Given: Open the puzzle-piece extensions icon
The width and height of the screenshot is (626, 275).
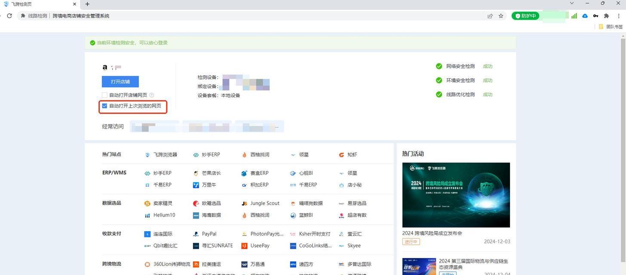Looking at the screenshot, I should tap(606, 16).
